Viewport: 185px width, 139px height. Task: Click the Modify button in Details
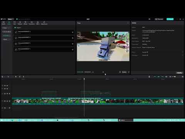[x=179, y=73]
